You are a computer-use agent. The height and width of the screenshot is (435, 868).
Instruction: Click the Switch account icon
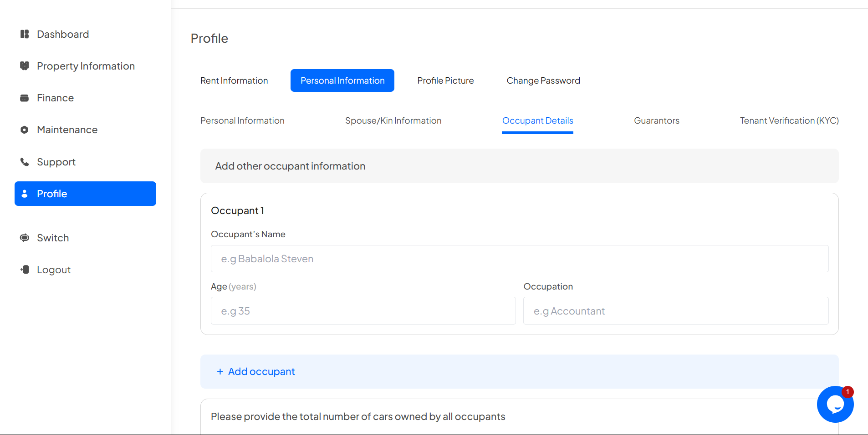(25, 238)
